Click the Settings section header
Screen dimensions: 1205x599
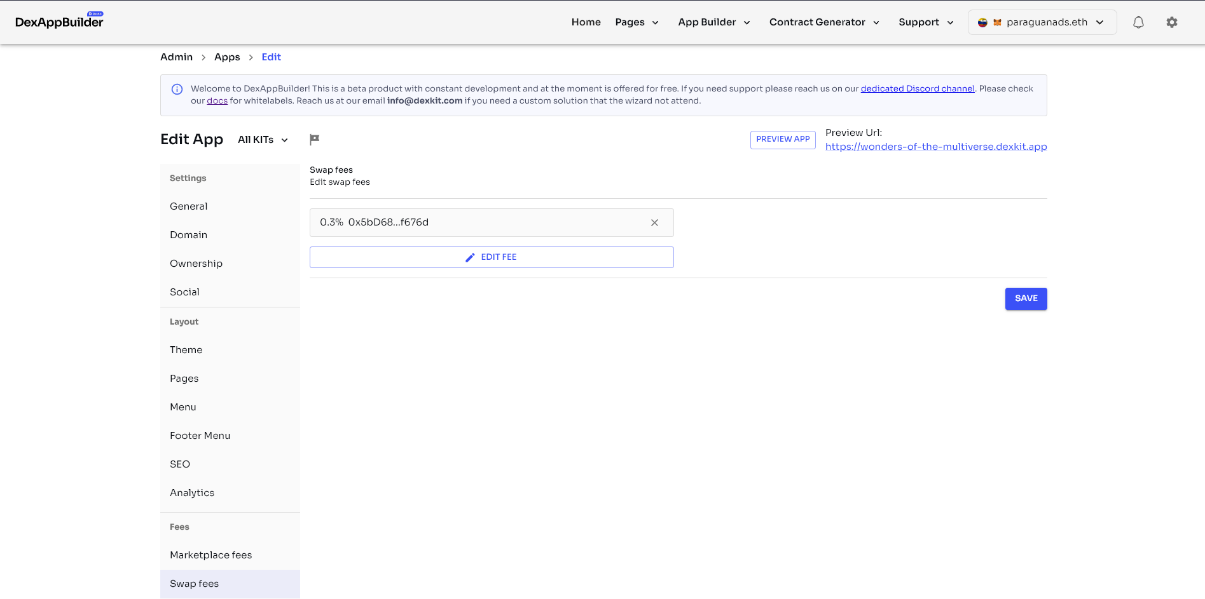pos(188,178)
